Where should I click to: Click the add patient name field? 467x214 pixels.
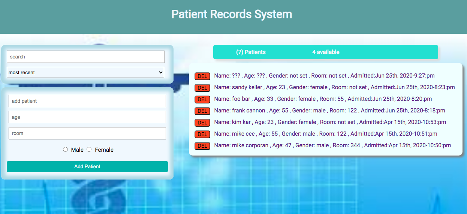[x=87, y=101]
